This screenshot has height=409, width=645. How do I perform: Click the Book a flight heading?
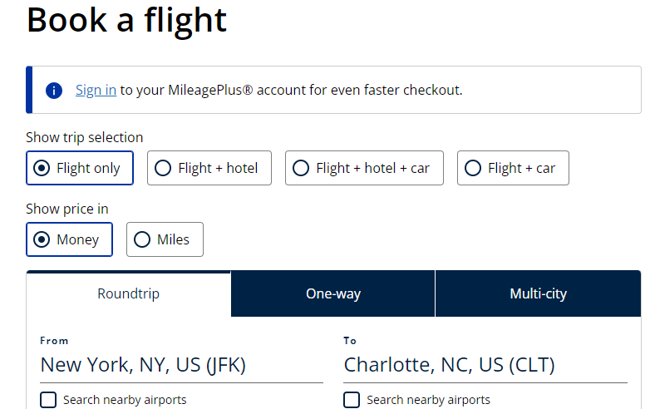126,20
